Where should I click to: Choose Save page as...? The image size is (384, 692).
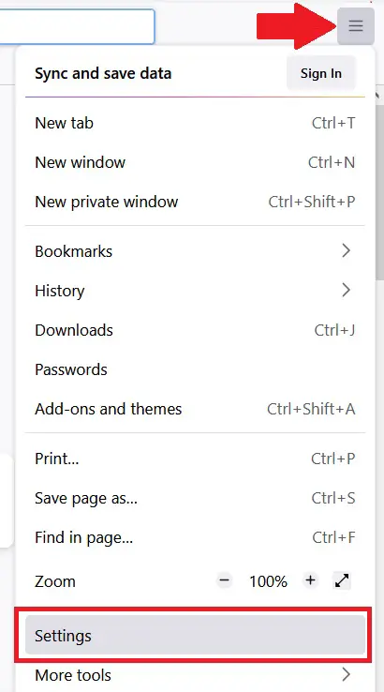point(196,498)
